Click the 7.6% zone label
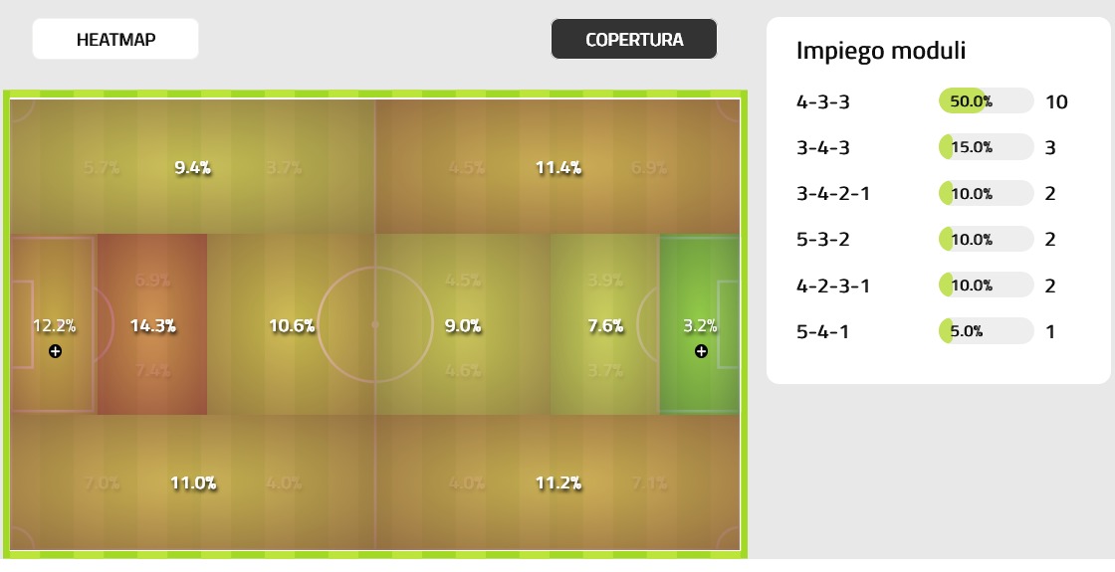The image size is (1115, 572). pyautogui.click(x=605, y=325)
